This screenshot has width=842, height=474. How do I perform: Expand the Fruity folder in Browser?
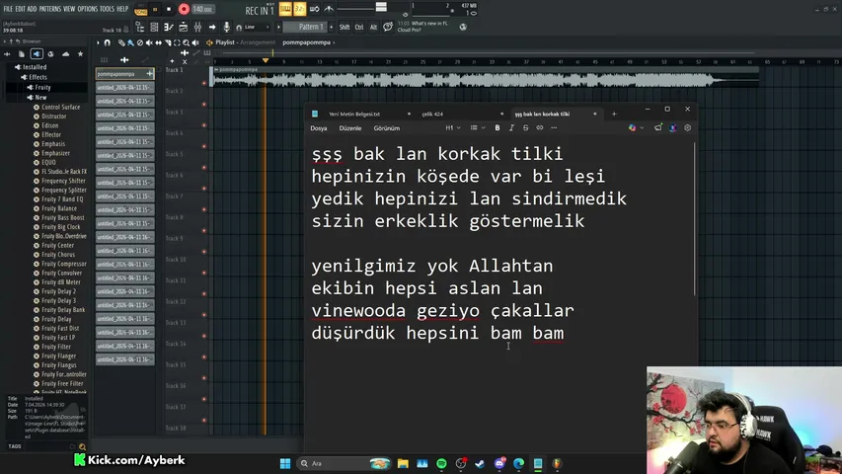coord(38,87)
